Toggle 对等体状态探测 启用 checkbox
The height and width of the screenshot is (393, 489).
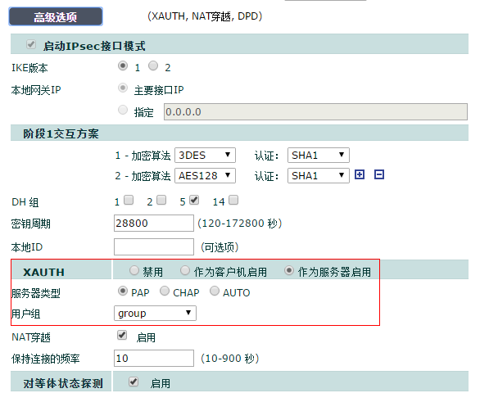[134, 382]
